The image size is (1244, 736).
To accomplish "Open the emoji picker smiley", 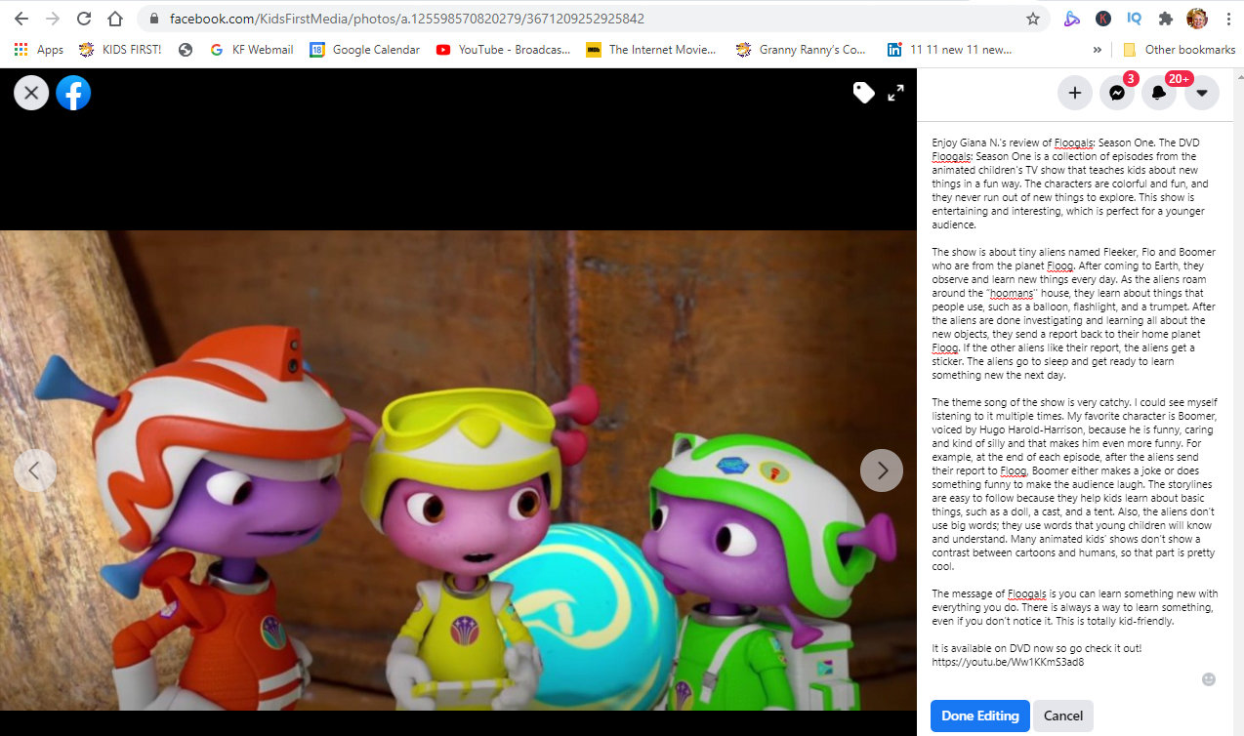I will point(1209,679).
